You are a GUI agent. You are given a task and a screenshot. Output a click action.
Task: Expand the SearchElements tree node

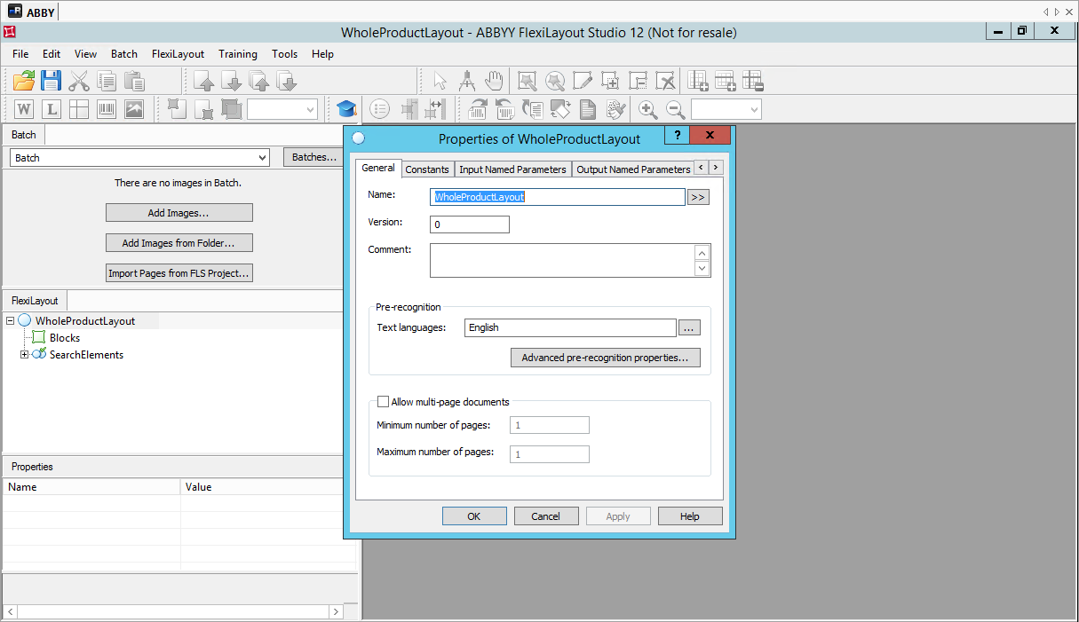[25, 355]
